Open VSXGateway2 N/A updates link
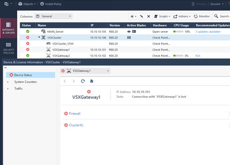The height and width of the screenshot is (165, 230). [x=198, y=56]
